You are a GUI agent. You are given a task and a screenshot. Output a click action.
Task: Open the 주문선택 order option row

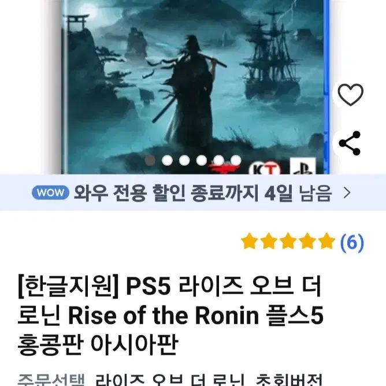click(170, 380)
